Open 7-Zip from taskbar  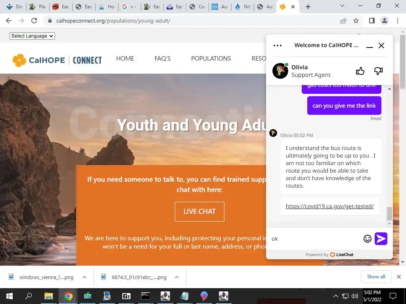[126, 296]
